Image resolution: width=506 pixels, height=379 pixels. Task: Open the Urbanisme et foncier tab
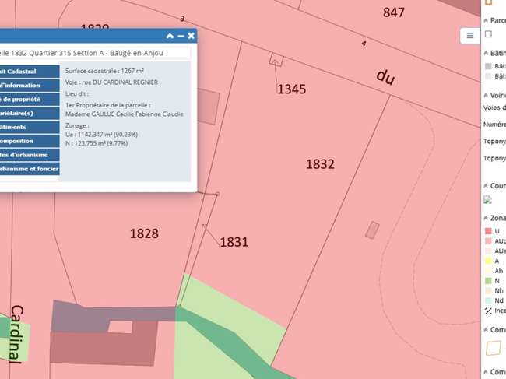30,169
